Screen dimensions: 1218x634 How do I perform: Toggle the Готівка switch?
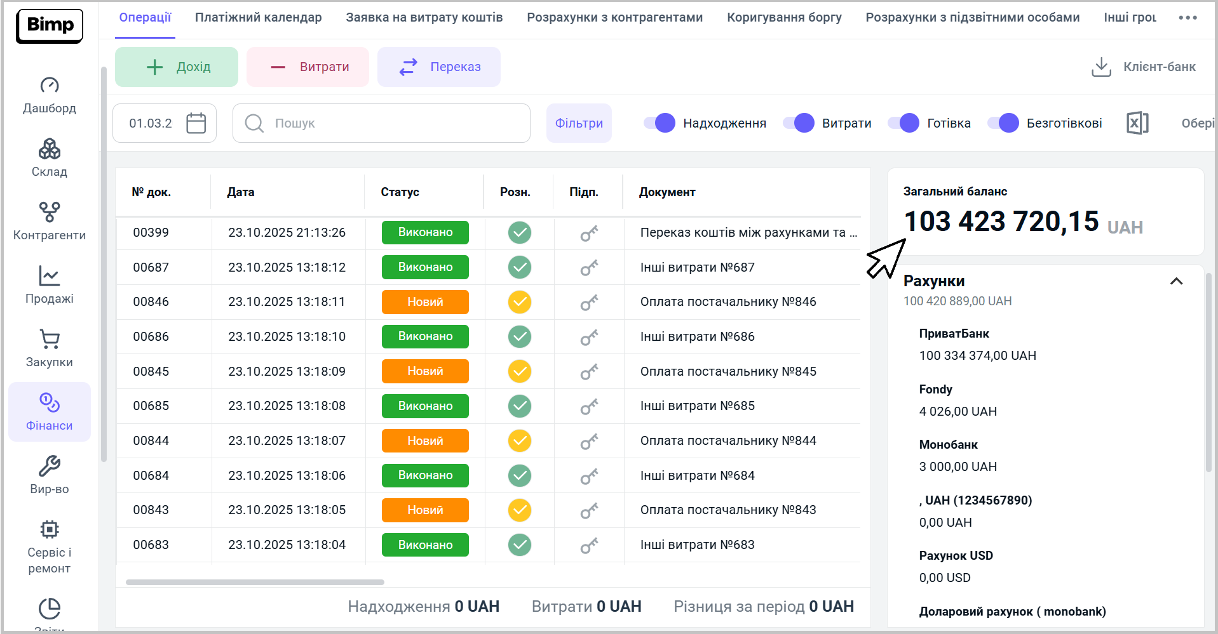[x=903, y=123]
